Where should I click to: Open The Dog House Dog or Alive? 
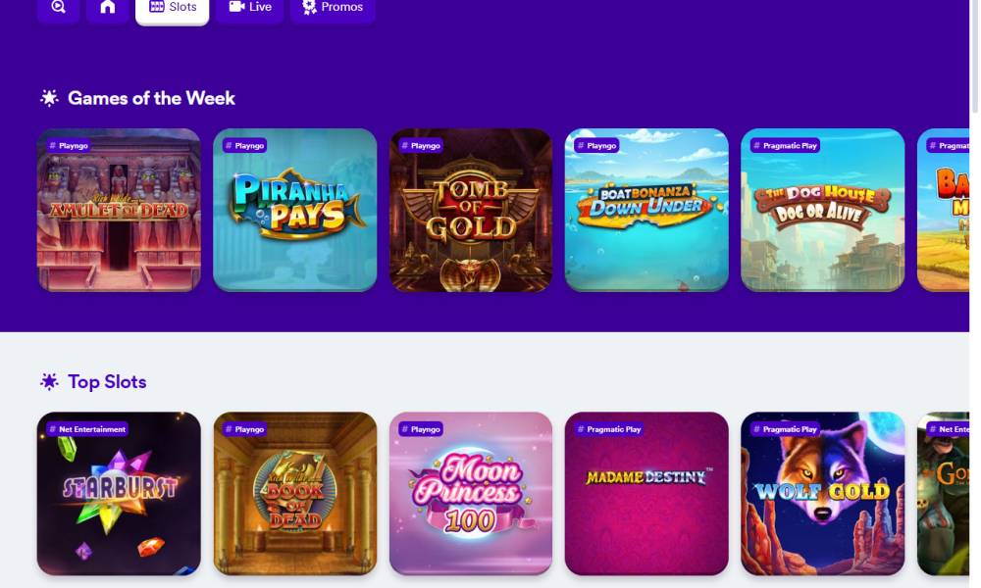822,210
